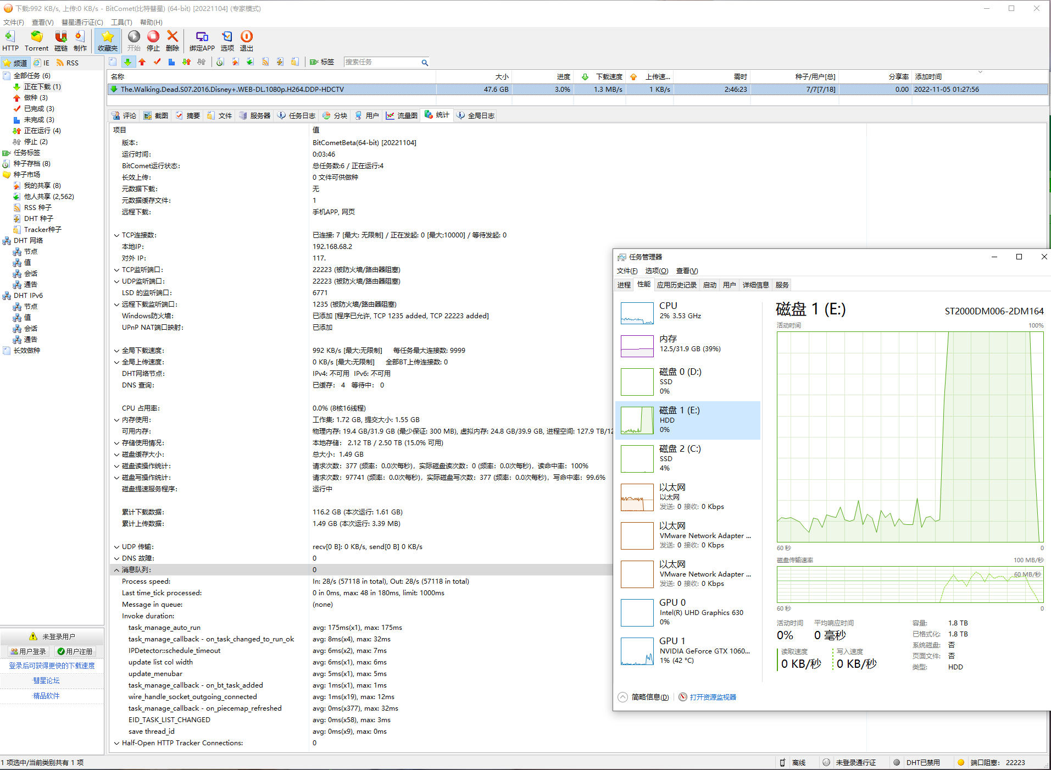
Task: Click the 制作 make-torrent icon
Action: tap(80, 41)
